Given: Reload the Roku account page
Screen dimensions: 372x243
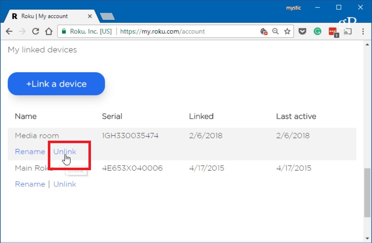Looking at the screenshot, I should (x=36, y=31).
